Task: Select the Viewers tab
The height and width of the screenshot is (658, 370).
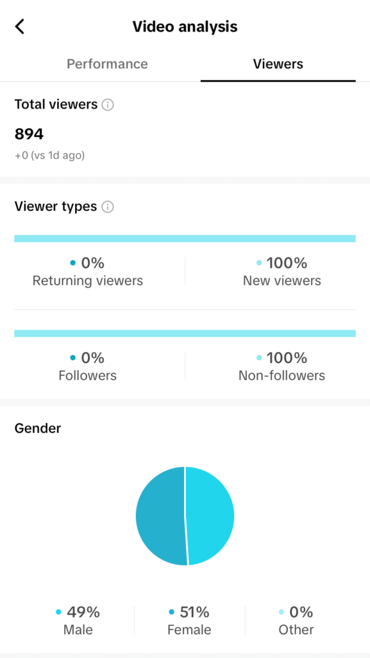Action: coord(278,64)
